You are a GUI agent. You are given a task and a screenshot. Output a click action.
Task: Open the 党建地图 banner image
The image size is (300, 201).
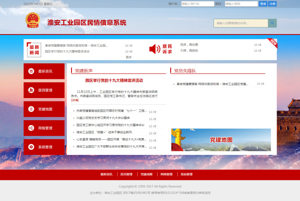(x=221, y=140)
